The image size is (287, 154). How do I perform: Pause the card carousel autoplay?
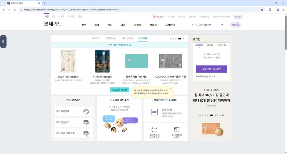[183, 39]
